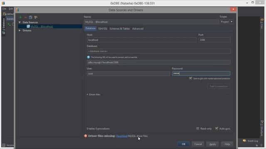266x149 pixels.
Task: Click the MySQL data source icon in tree
Action: pos(28,26)
